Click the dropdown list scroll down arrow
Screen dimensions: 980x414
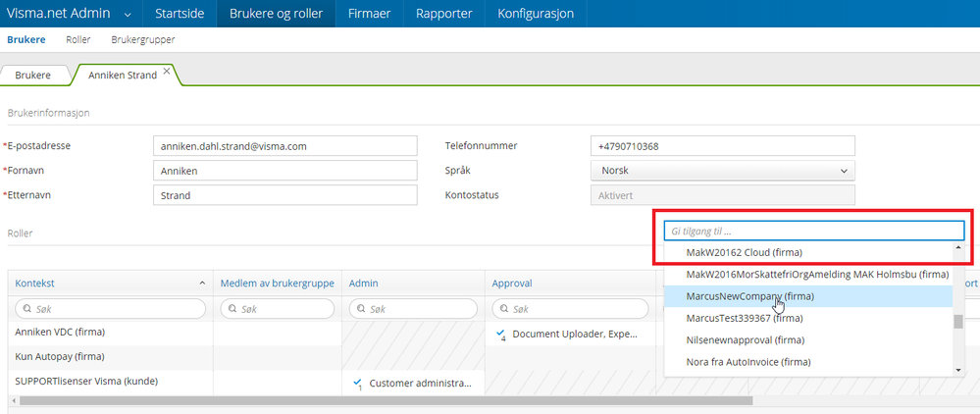click(x=958, y=370)
